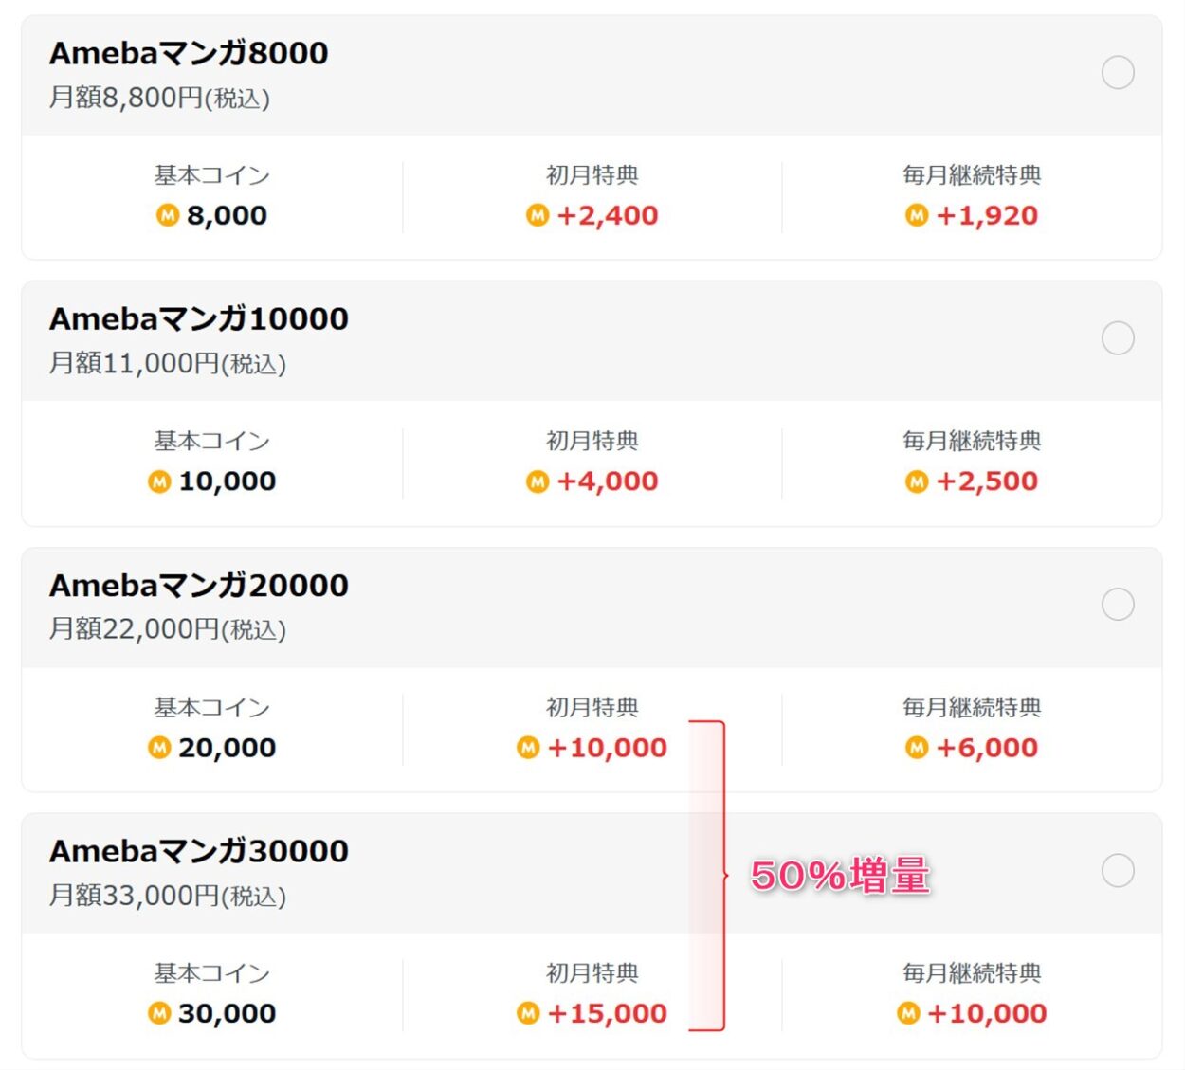This screenshot has width=1185, height=1070.
Task: Select the Amebaマンガ10000 plan radio button
Action: click(x=1118, y=338)
